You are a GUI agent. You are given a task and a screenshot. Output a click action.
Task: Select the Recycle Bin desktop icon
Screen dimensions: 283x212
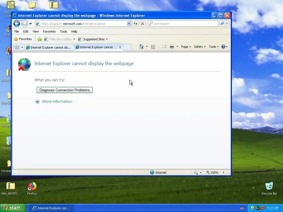pyautogui.click(x=269, y=189)
